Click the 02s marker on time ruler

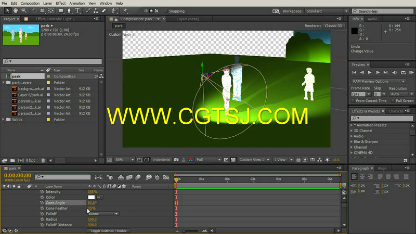(227, 179)
